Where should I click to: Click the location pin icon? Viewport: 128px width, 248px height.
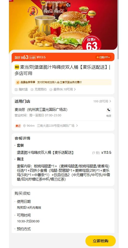[x=24, y=126]
